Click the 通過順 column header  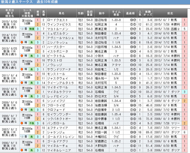130,13
